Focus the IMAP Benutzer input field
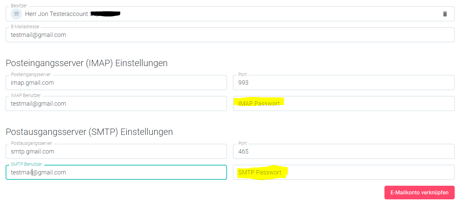 [116, 104]
